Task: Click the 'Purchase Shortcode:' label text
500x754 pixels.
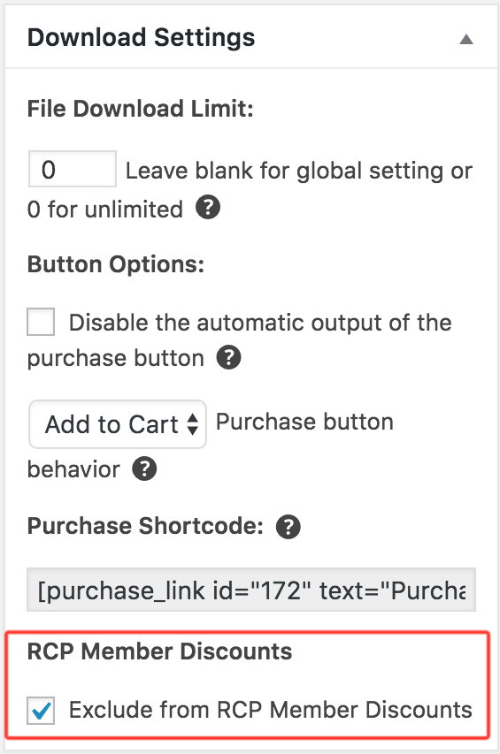Action: point(145,526)
